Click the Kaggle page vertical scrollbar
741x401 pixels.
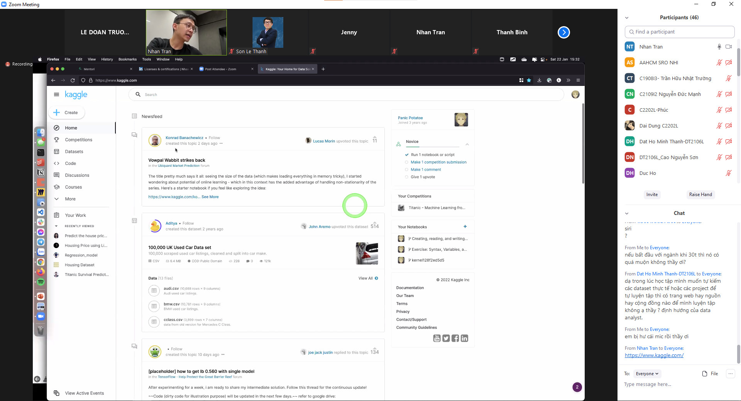[583, 143]
